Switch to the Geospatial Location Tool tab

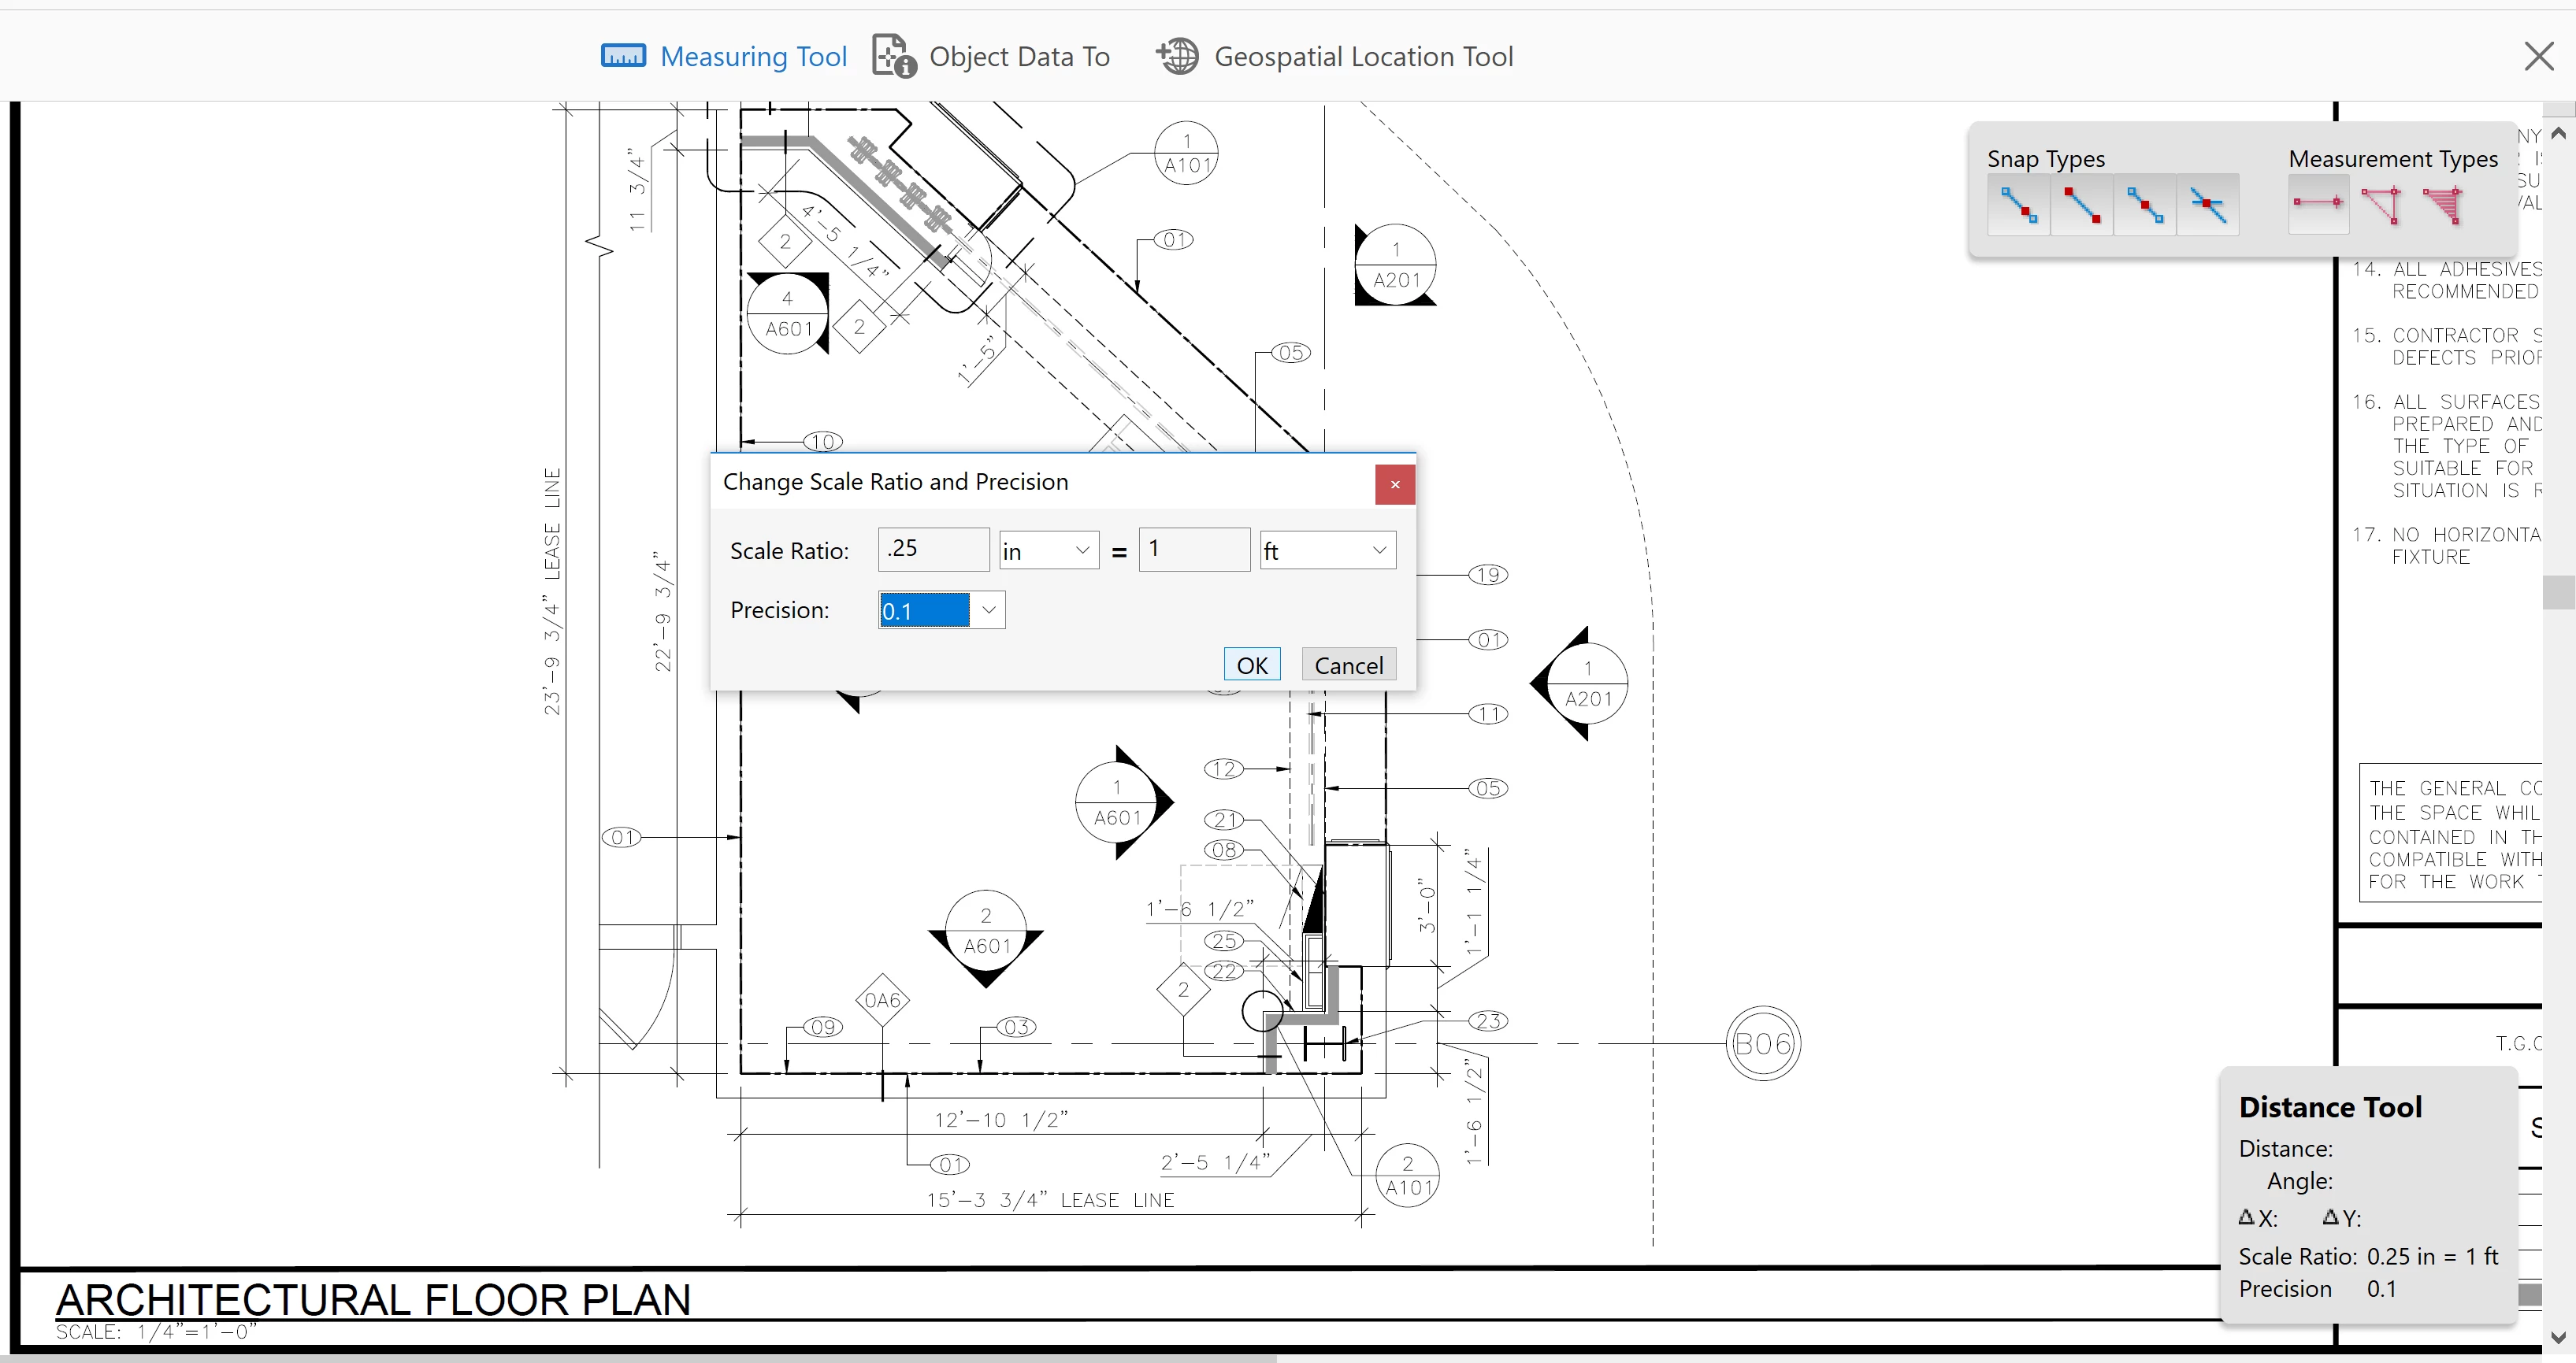(1362, 57)
